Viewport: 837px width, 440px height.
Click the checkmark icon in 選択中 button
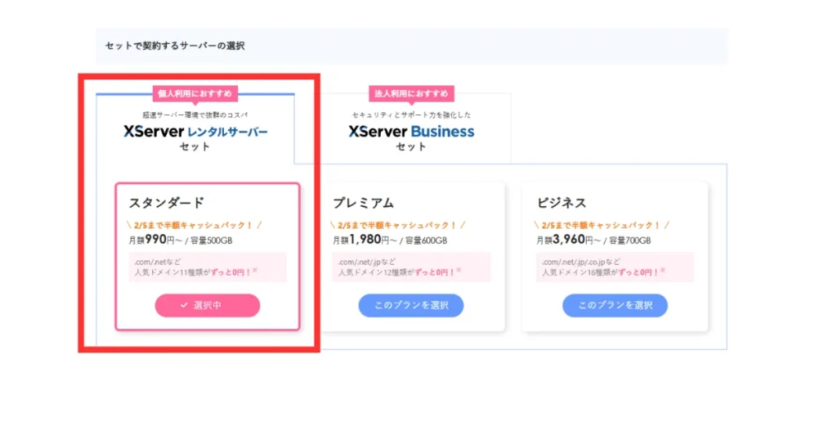click(x=184, y=305)
